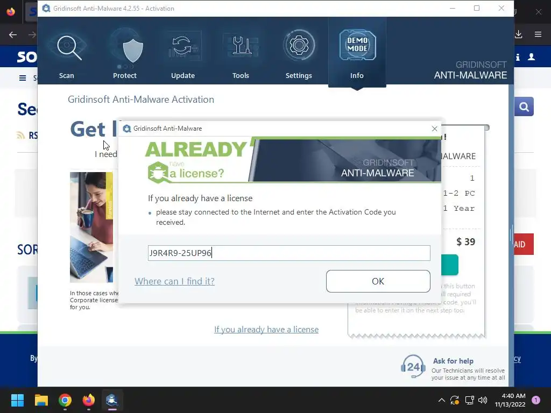Click the '1 Year' license term text
Screen dimensions: 551x413
pyautogui.click(x=459, y=208)
